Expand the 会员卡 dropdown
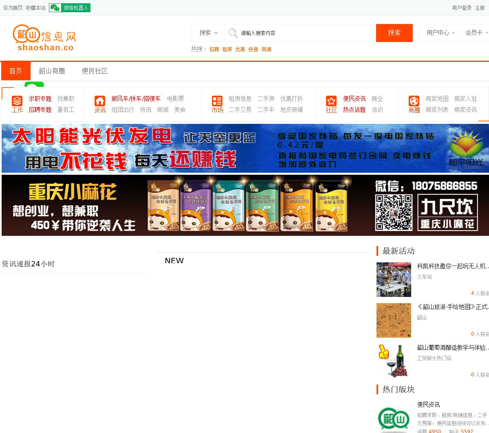This screenshot has height=433, width=489. (477, 33)
